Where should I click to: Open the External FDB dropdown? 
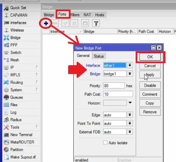pyautogui.click(x=130, y=132)
